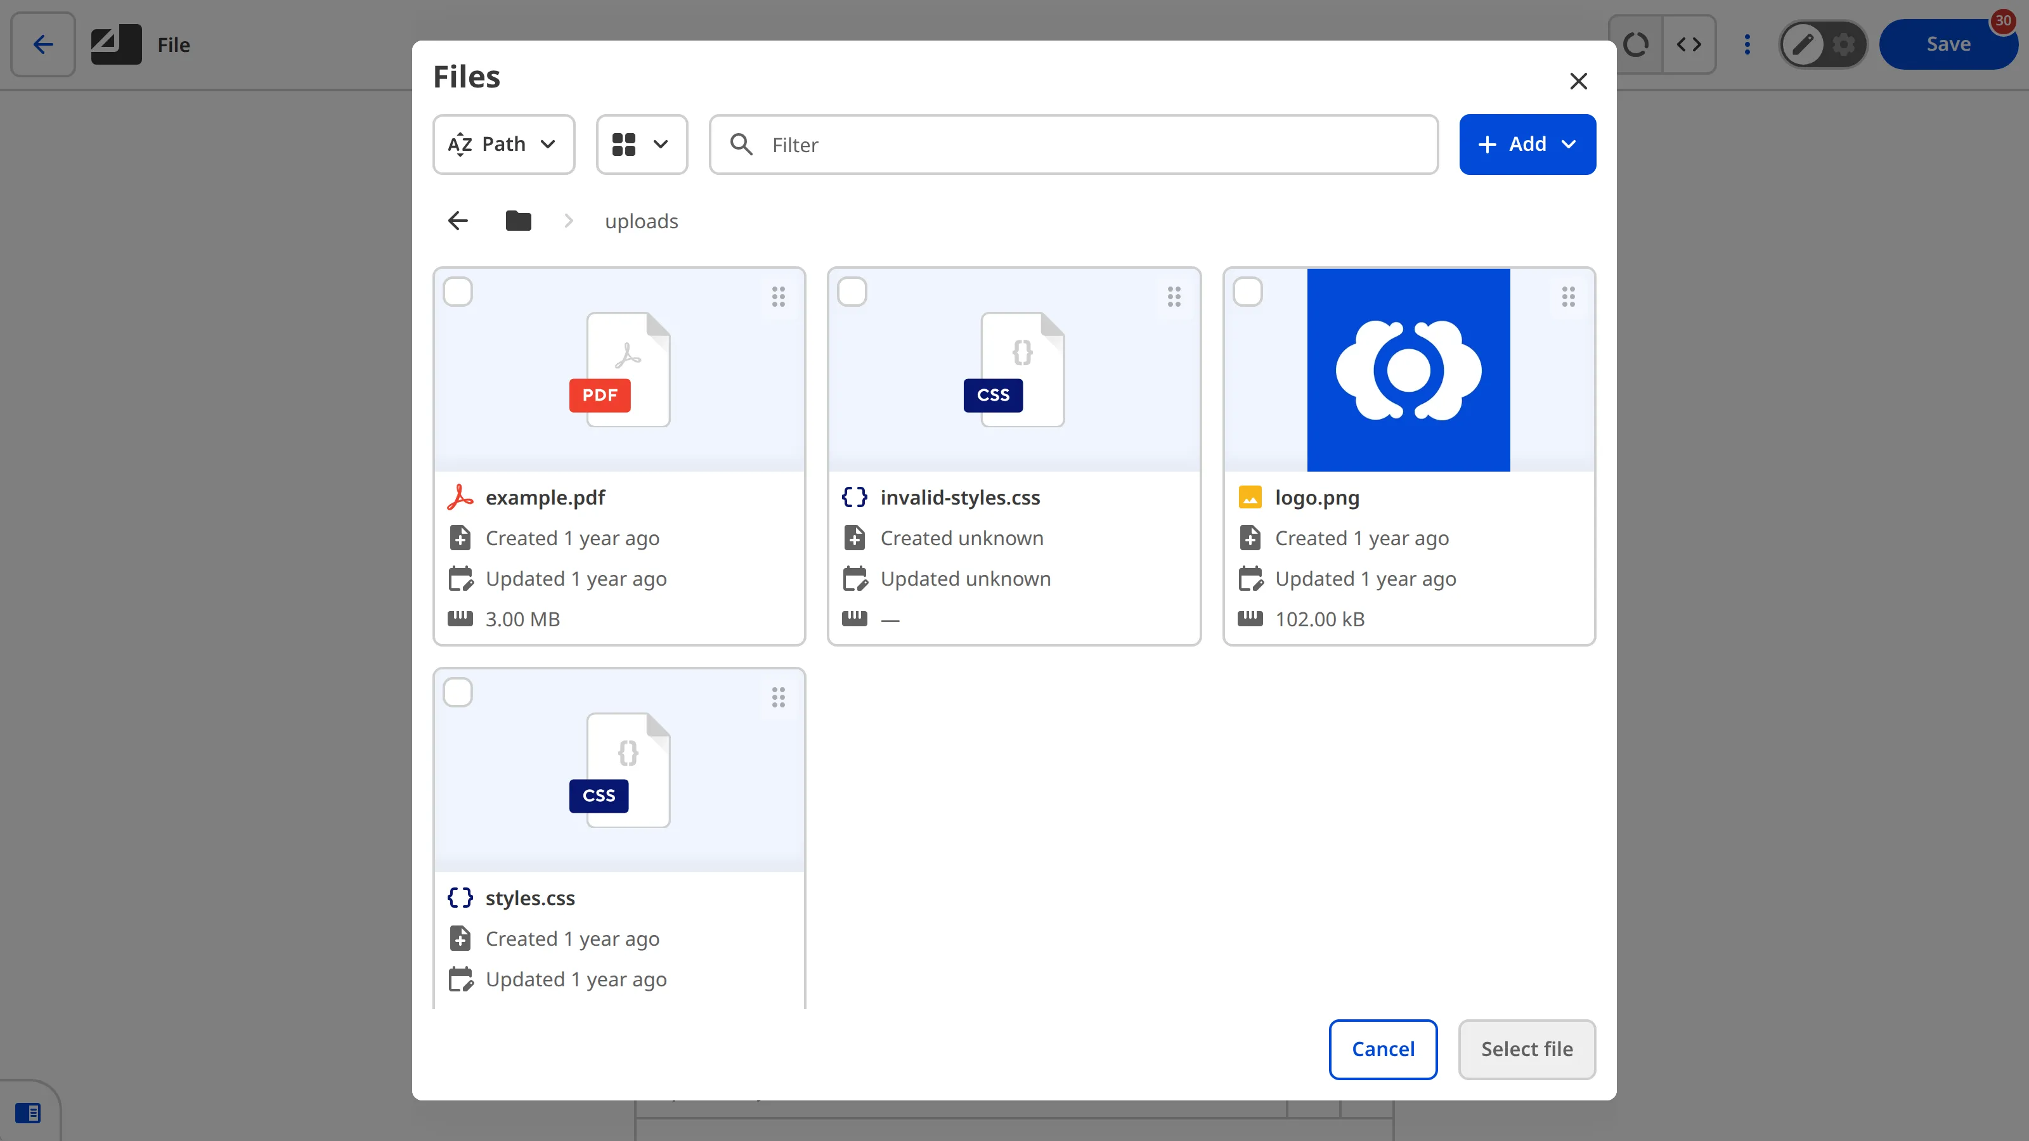The height and width of the screenshot is (1141, 2029).
Task: Click '3.00 MB' size of example.pdf
Action: [x=522, y=620]
